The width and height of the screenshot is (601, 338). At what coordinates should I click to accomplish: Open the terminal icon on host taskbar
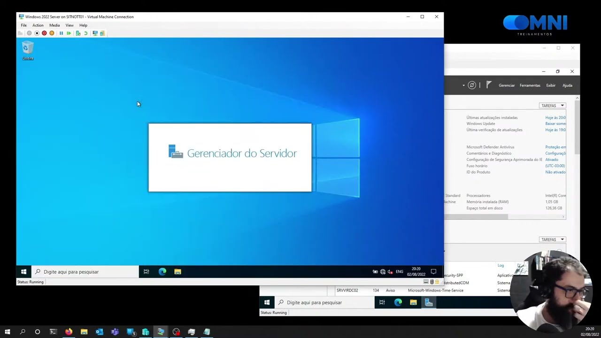tap(53, 332)
